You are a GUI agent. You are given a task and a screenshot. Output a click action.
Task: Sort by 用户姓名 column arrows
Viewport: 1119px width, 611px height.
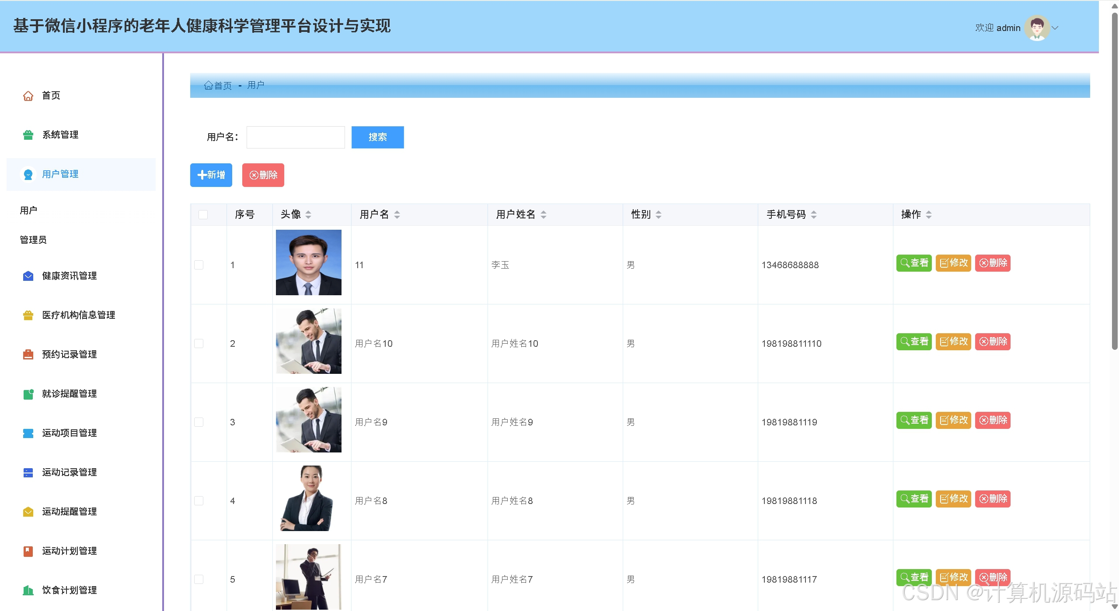[x=544, y=214]
